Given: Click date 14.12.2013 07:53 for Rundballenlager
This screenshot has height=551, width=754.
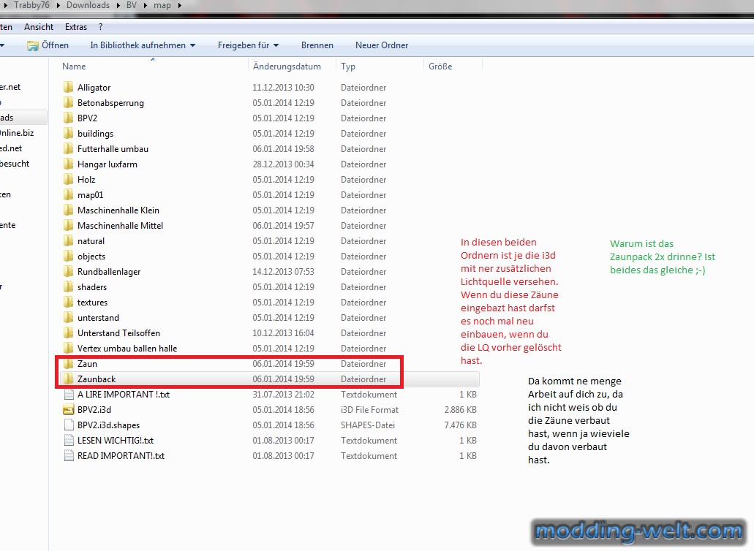Looking at the screenshot, I should (283, 272).
